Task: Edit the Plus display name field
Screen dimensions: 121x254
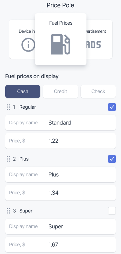Action: [x=60, y=175]
